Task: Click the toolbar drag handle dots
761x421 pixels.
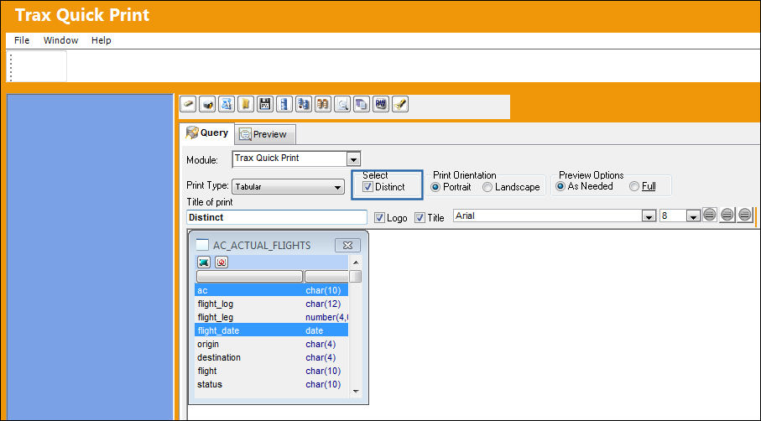Action: (x=11, y=67)
